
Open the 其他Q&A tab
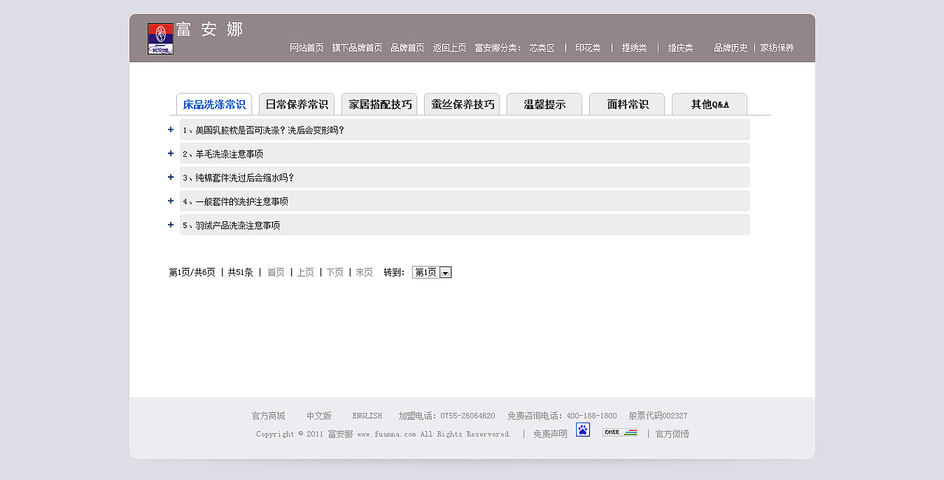click(x=709, y=104)
